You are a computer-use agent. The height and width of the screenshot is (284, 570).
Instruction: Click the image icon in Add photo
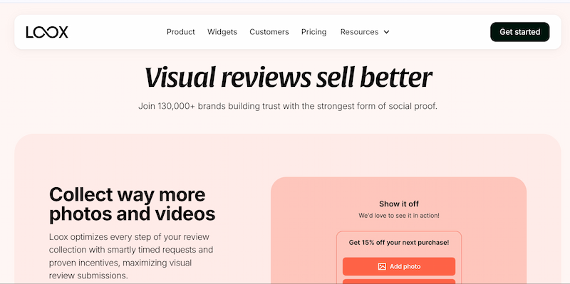(382, 267)
